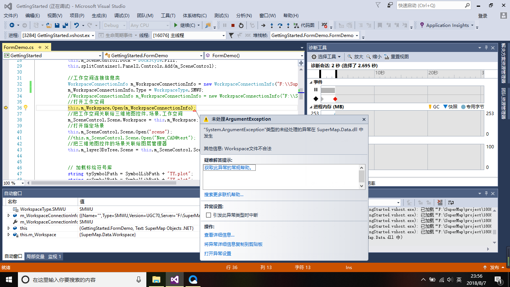Image resolution: width=510 pixels, height=287 pixels.
Task: Open the FormDemo() member dropdown
Action: pos(255,55)
